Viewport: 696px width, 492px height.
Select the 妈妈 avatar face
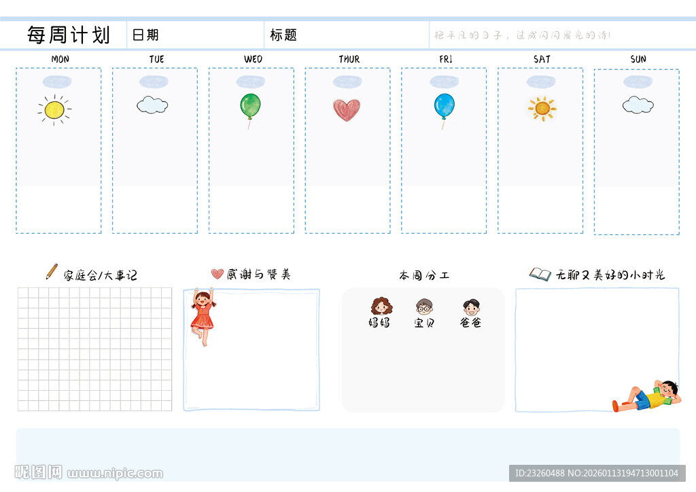tap(381, 306)
